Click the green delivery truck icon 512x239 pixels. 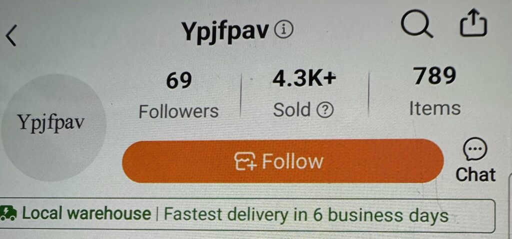tap(8, 213)
